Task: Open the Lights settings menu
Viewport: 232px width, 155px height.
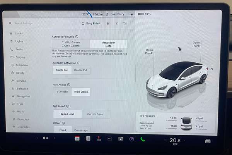Action: point(17,41)
